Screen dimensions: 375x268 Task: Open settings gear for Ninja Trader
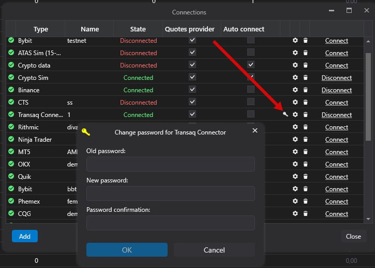click(x=295, y=139)
